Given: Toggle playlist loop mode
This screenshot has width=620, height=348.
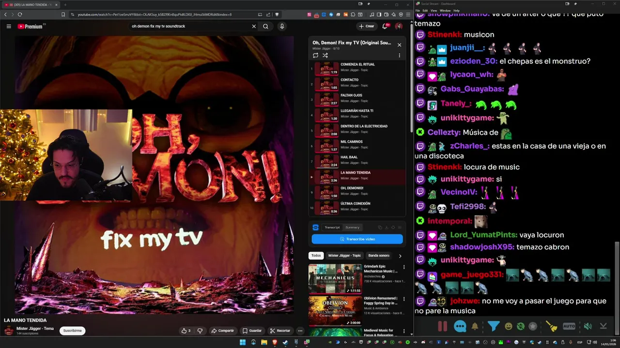Looking at the screenshot, I should pos(316,55).
